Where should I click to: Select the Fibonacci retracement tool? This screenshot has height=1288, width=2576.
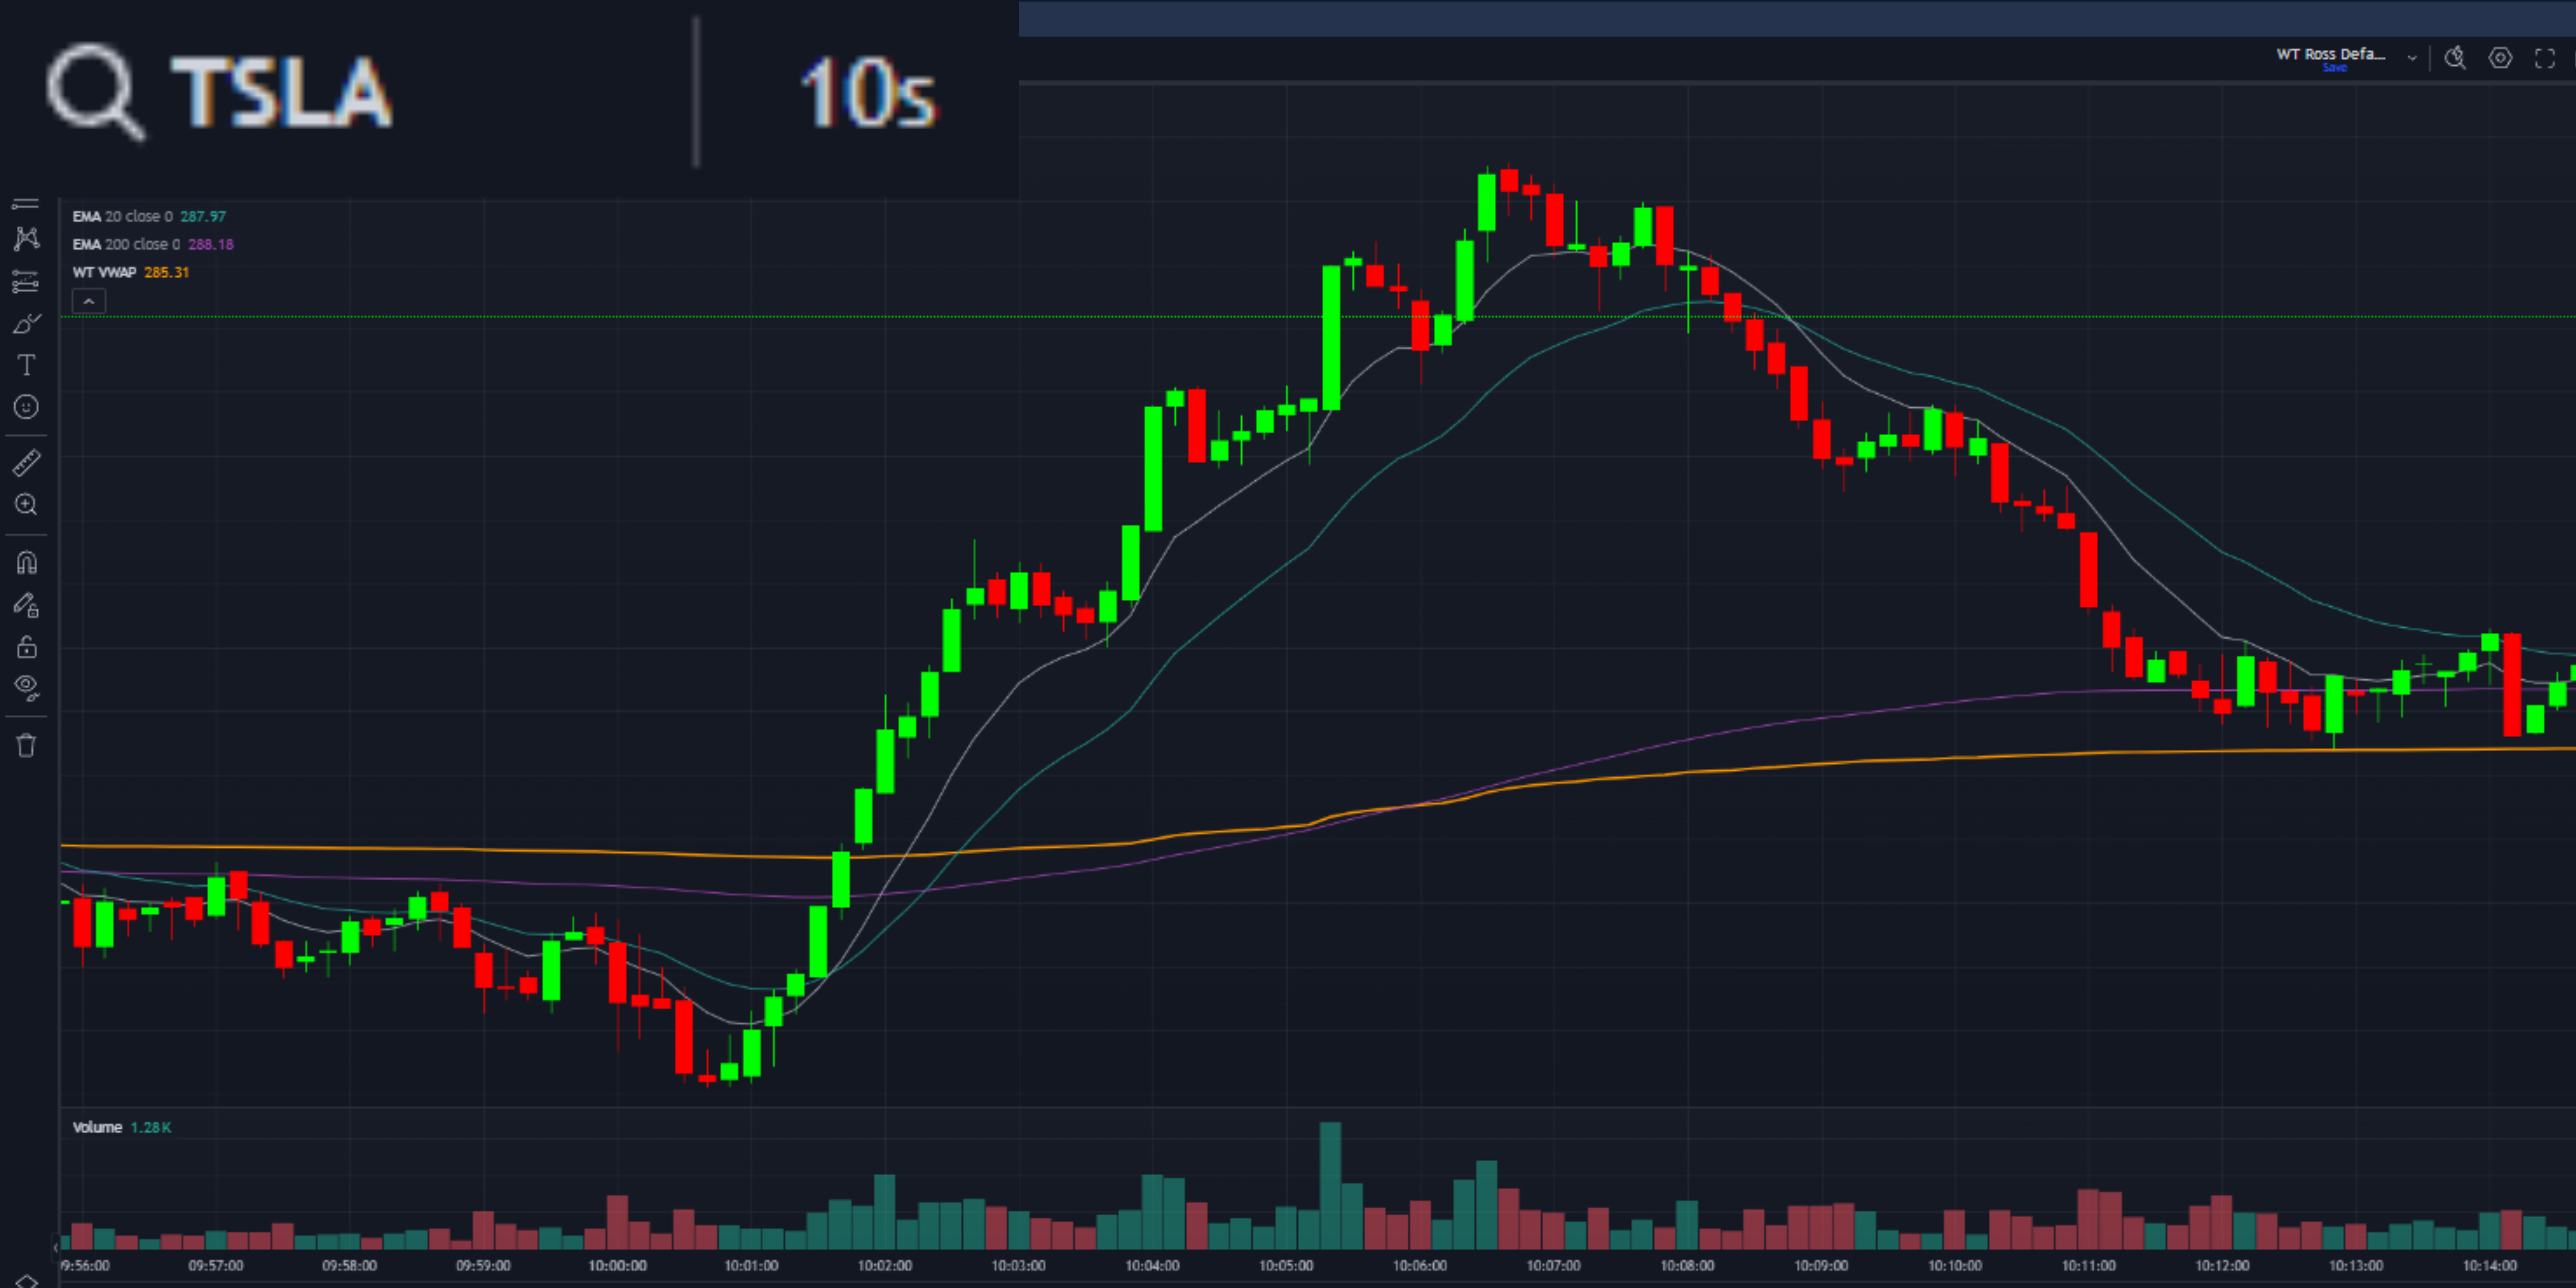point(26,282)
